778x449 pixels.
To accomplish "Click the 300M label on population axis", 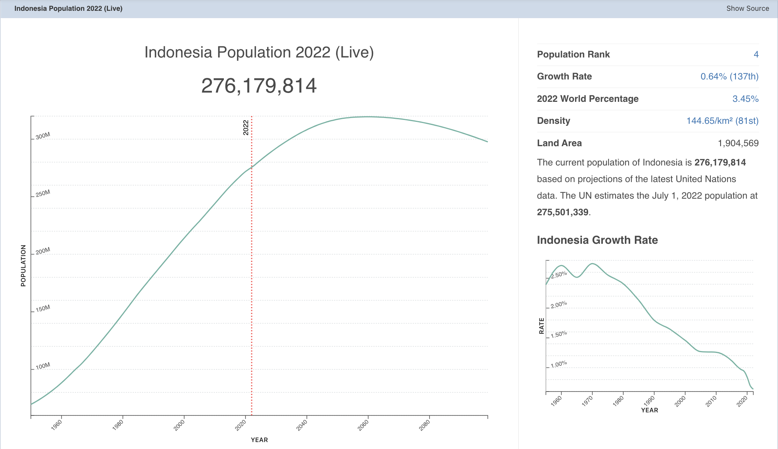I will click(x=43, y=136).
